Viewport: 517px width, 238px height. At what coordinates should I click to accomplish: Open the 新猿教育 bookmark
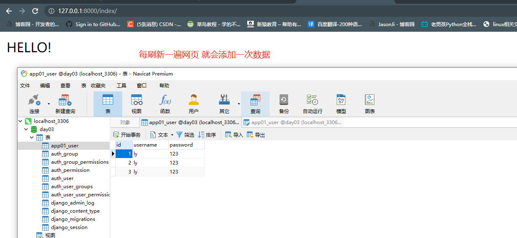pyautogui.click(x=274, y=24)
